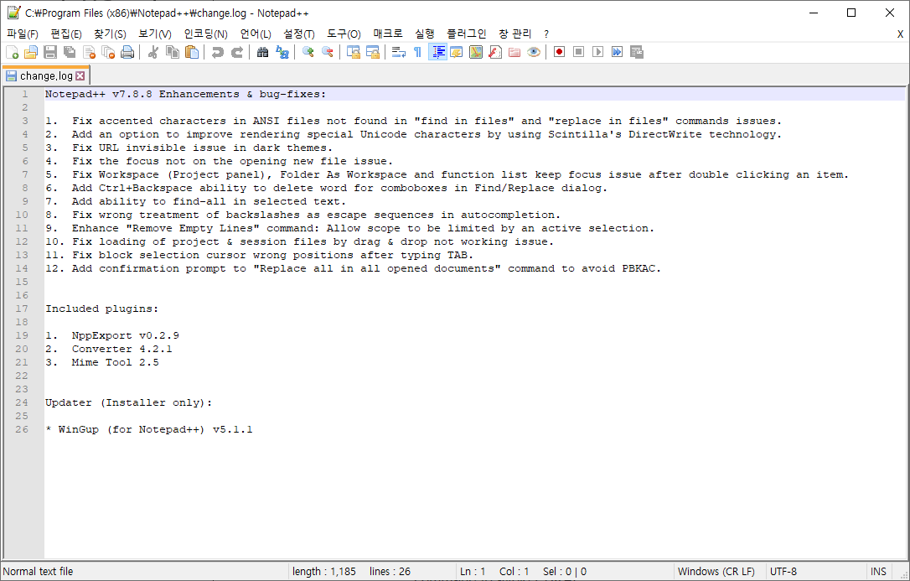The image size is (910, 581).
Task: Redo using the toolbar arrow
Action: click(237, 52)
